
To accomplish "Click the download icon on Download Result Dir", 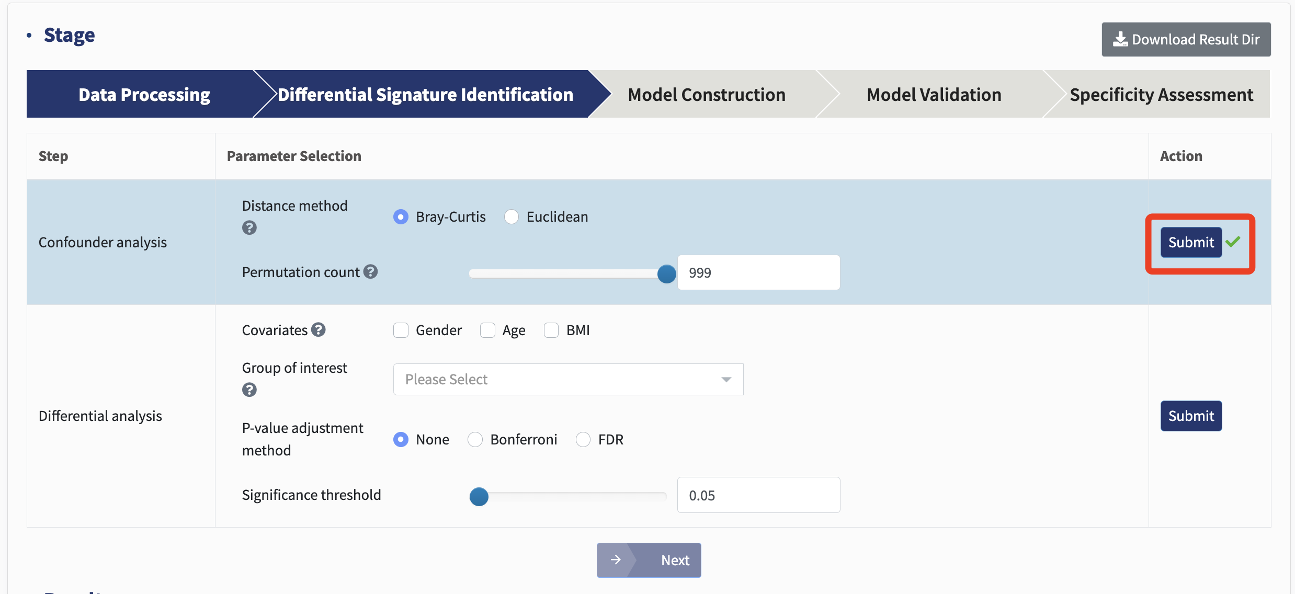I will pos(1120,39).
